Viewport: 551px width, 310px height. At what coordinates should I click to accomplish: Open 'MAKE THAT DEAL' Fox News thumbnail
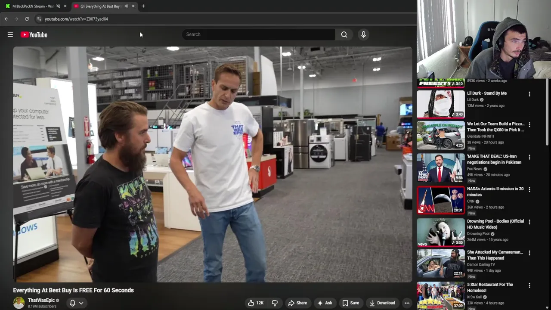(x=440, y=167)
